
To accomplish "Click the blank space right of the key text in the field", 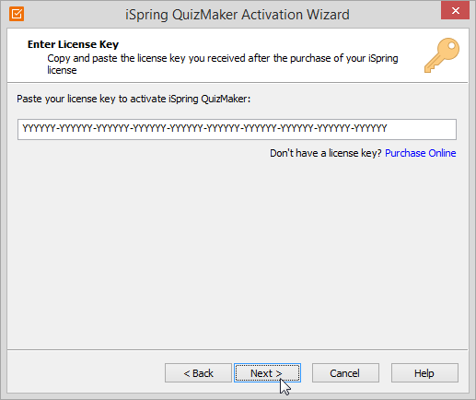I will 422,129.
